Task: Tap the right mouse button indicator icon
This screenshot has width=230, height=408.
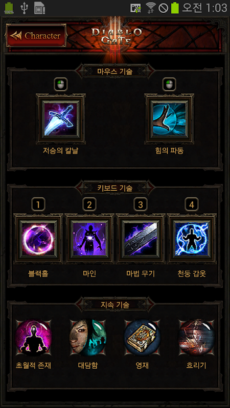Action: 169,84
